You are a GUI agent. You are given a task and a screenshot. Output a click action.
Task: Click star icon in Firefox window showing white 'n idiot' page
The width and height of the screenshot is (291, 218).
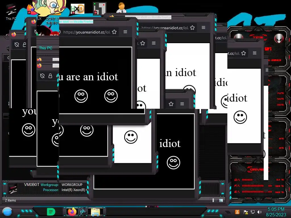(x=192, y=28)
